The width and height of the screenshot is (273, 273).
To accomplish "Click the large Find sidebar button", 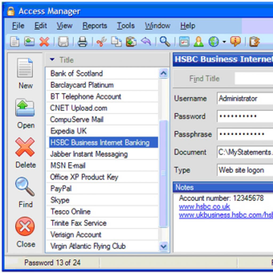I will 25,192.
